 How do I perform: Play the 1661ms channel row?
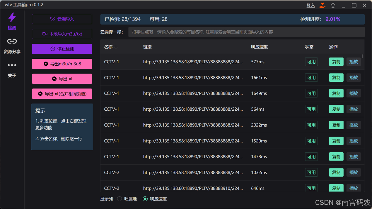[354, 77]
